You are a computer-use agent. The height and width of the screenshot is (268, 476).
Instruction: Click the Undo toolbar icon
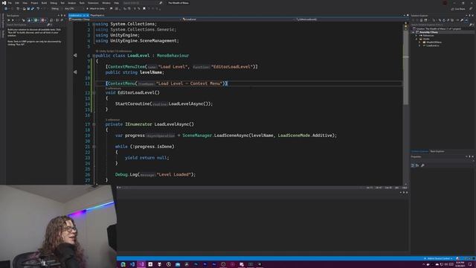point(38,8)
